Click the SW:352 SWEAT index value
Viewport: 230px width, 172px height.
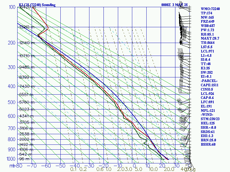tap(207, 73)
